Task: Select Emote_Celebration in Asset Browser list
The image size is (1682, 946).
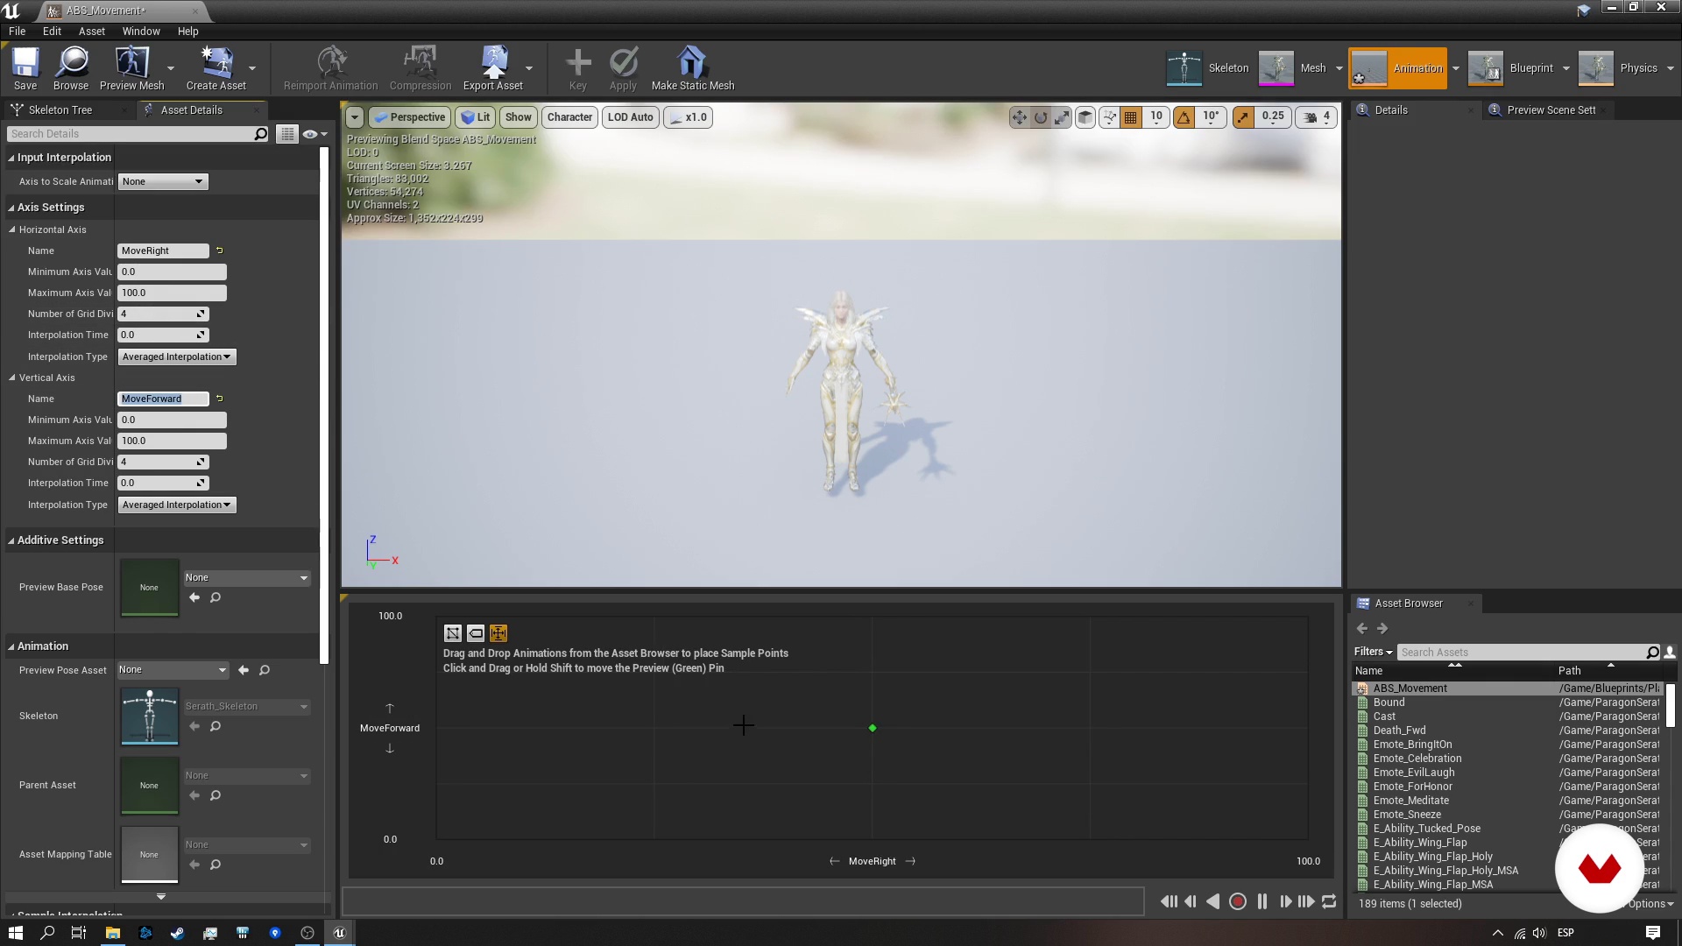Action: tap(1417, 759)
